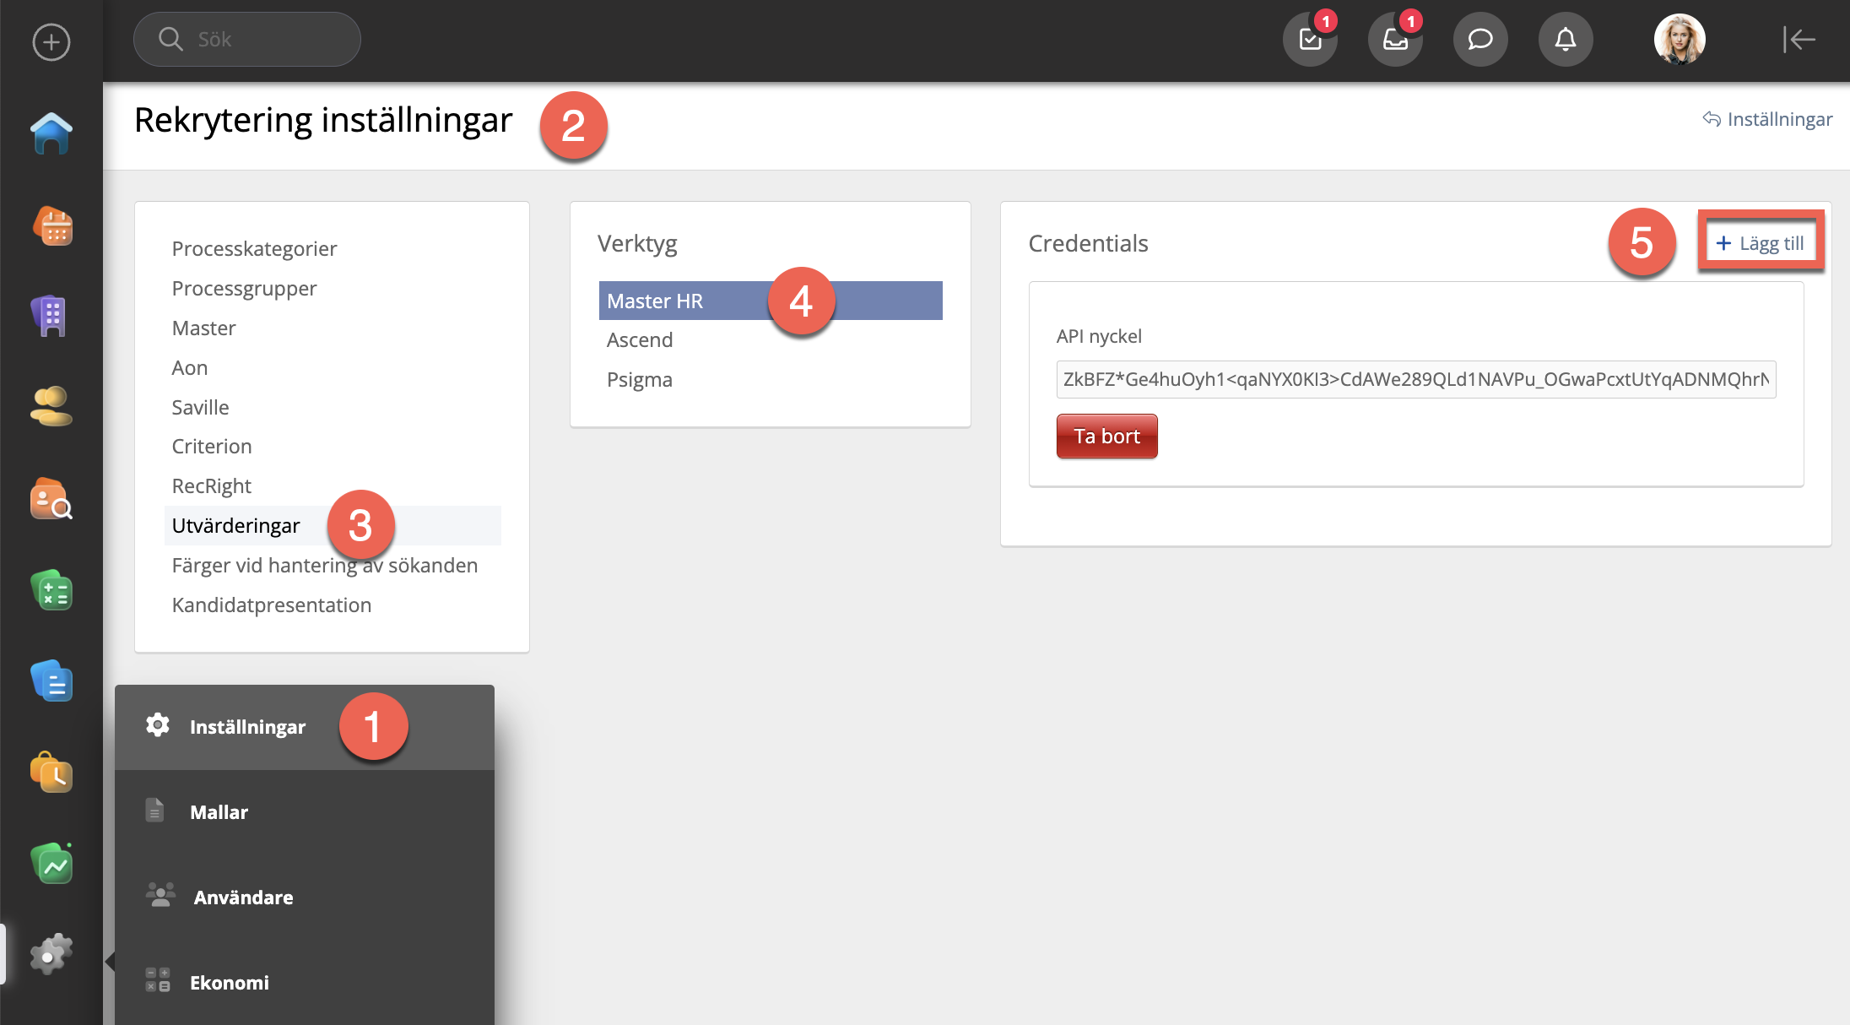Open Aon settings entry
Image resolution: width=1850 pixels, height=1025 pixels.
(189, 367)
